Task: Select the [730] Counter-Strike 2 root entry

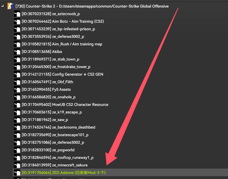Action: (x=92, y=6)
